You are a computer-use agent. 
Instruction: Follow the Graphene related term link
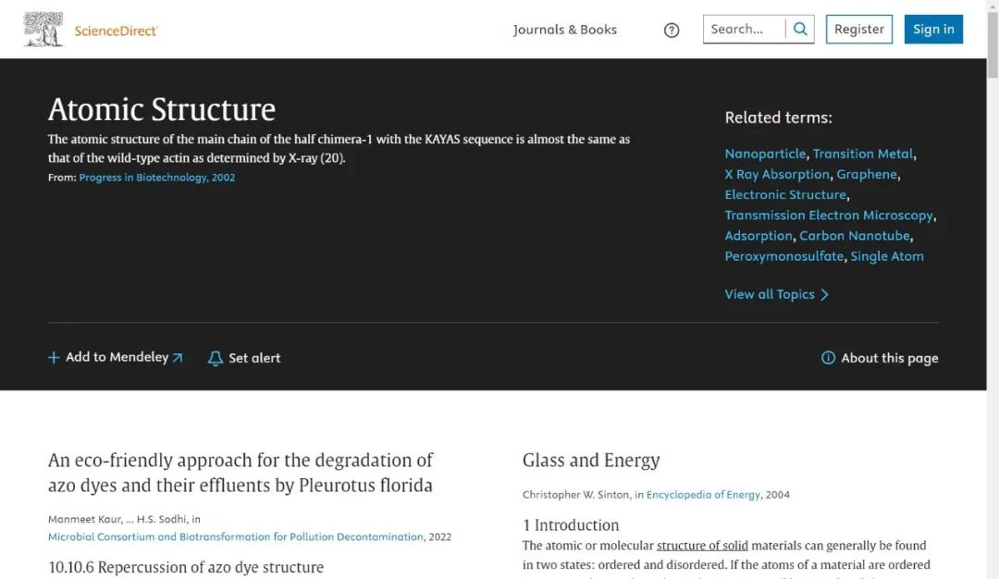867,174
